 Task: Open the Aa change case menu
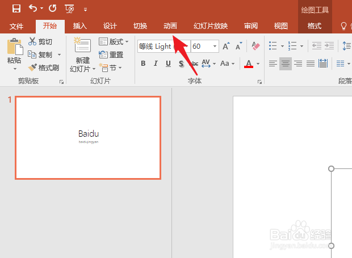coord(227,64)
